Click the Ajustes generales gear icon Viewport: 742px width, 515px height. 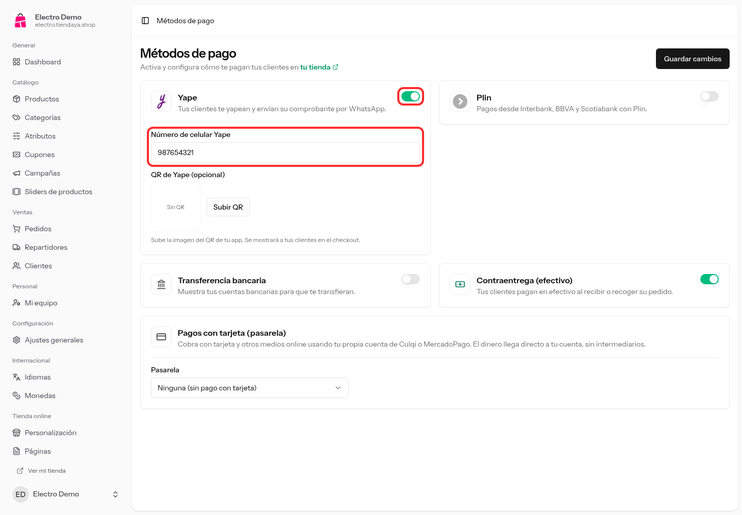tap(16, 340)
